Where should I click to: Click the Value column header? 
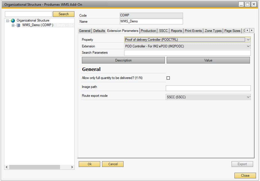pos(208,60)
